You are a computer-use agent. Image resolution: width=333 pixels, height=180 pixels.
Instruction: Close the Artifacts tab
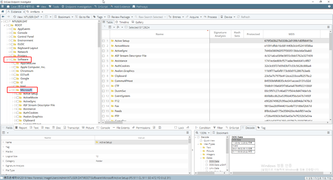(42, 12)
